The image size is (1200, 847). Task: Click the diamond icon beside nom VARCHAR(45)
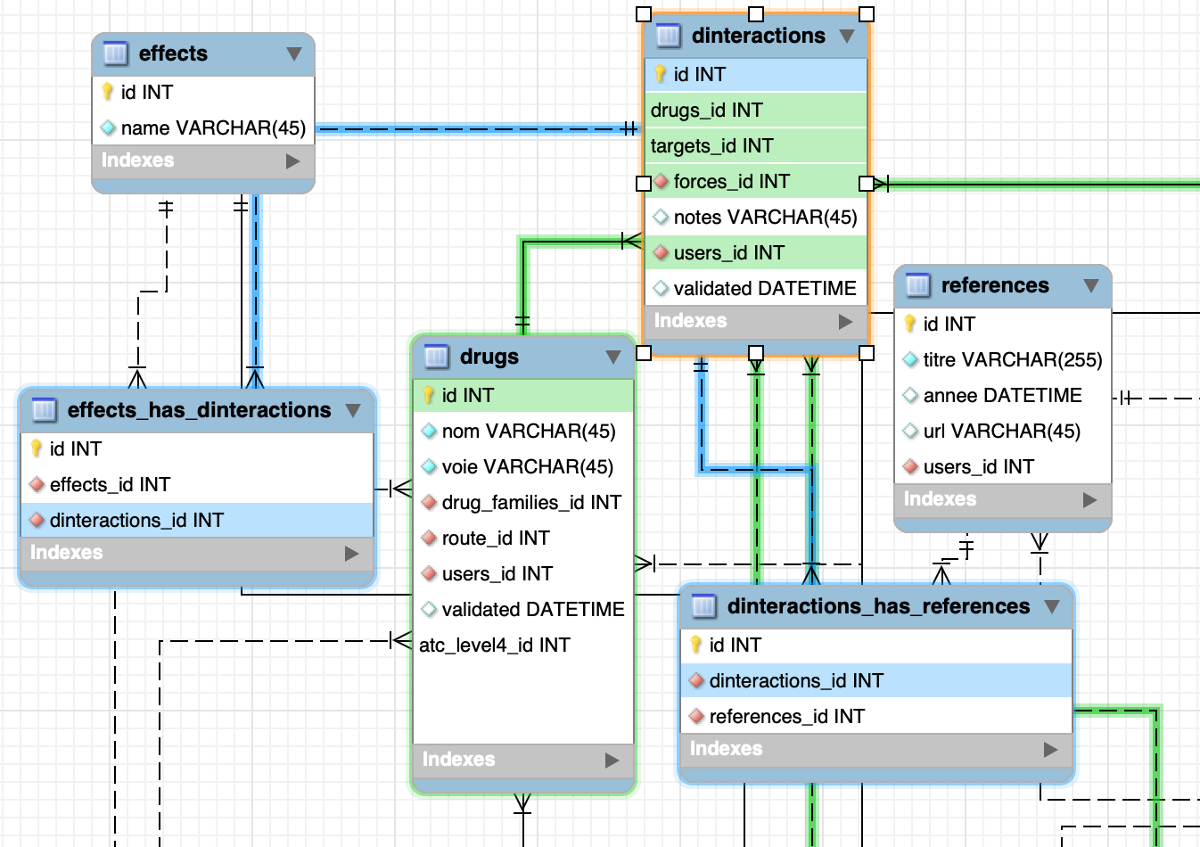point(429,431)
